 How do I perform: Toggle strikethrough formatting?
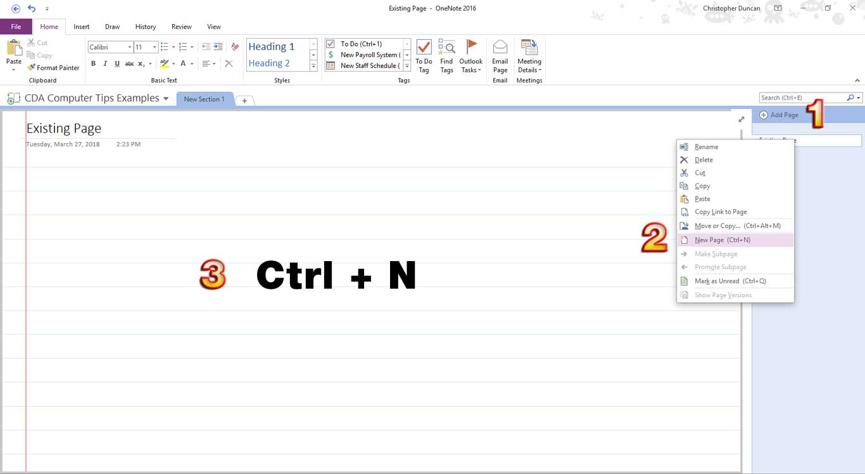(x=129, y=63)
